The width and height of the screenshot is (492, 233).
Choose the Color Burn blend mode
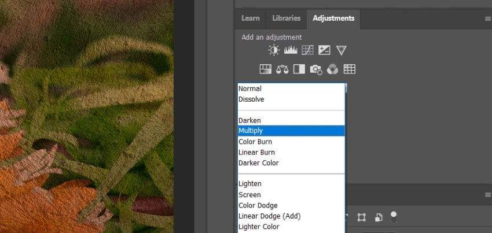(291, 142)
